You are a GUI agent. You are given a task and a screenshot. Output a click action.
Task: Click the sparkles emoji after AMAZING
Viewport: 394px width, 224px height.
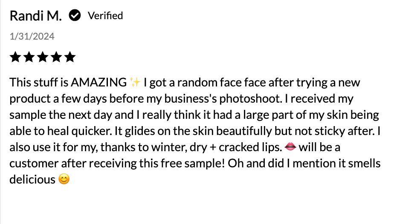coord(135,82)
